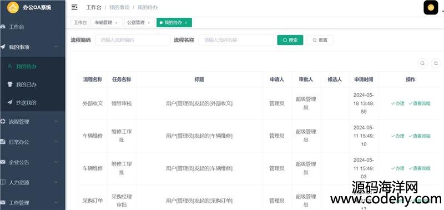Image resolution: width=444 pixels, height=210 pixels.
Task: Click 查看流程 for the 2024-05-11 15:49:10 row
Action: click(x=420, y=136)
